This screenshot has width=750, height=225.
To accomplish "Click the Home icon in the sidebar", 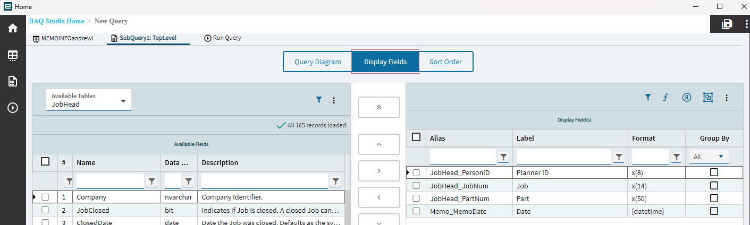I will [x=13, y=28].
